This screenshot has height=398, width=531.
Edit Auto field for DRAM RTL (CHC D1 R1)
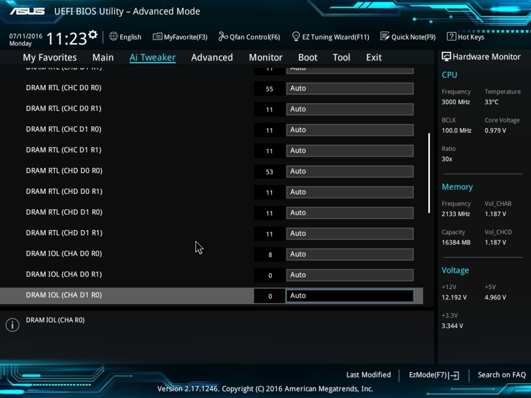click(350, 150)
